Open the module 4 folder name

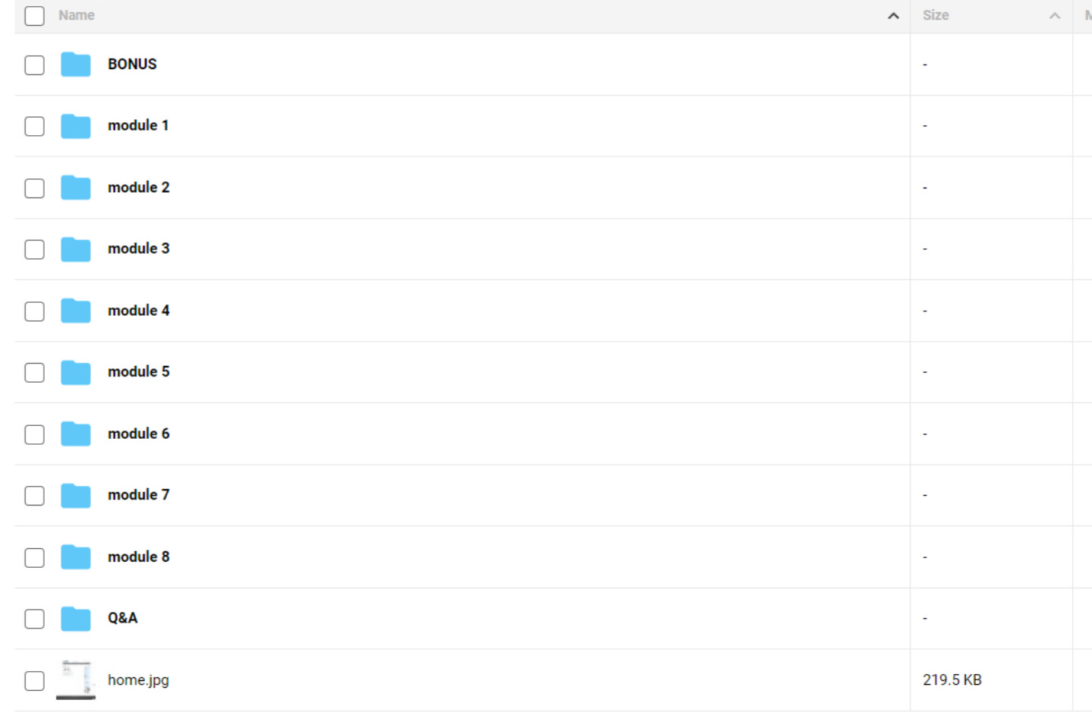[138, 311]
